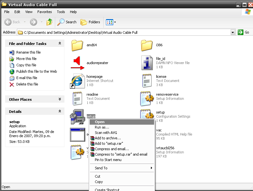Select the homepage Internet shortcut icon
Image resolution: width=253 pixels, height=191 pixels.
[x=77, y=81]
